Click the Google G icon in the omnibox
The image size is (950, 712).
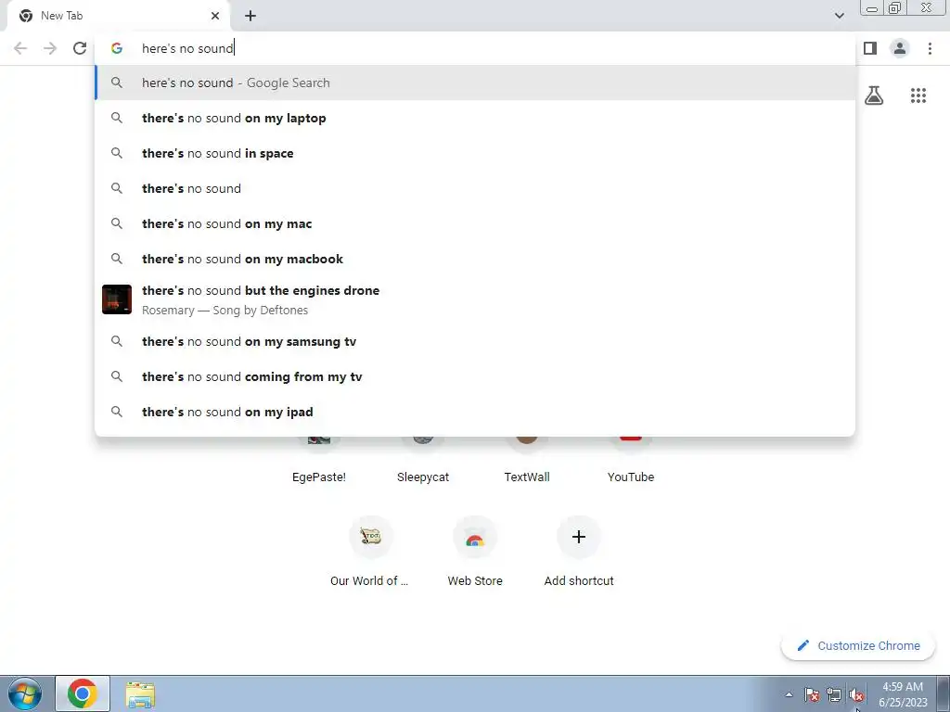[x=116, y=48]
